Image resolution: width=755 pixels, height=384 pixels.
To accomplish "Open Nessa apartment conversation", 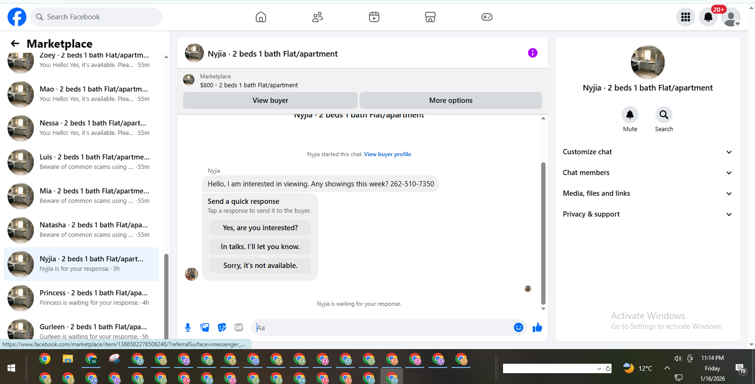I will click(x=81, y=128).
